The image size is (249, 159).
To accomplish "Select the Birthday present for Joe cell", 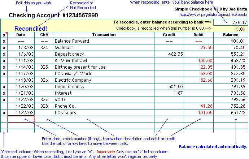I will click(104, 67).
